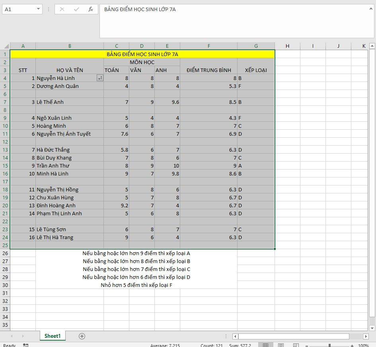Viewport: 376px width, 347px height.
Task: Enable Page Break Preview view
Action: point(296,345)
